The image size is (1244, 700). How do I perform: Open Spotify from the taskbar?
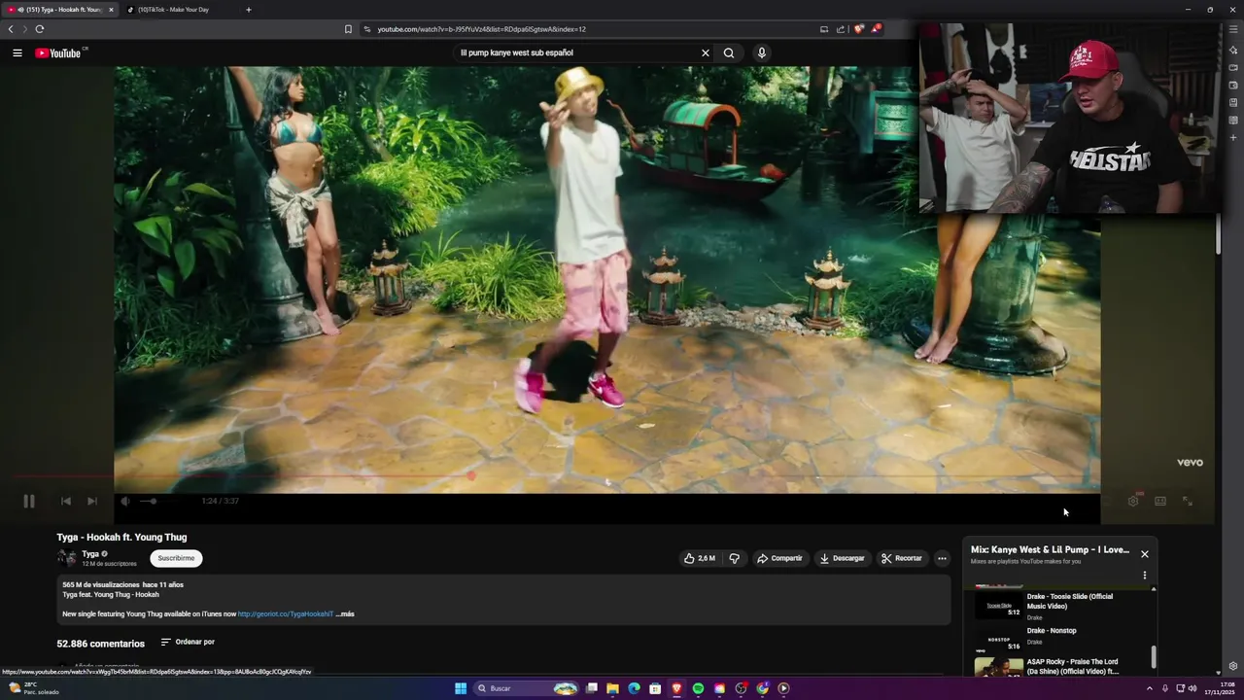[698, 688]
